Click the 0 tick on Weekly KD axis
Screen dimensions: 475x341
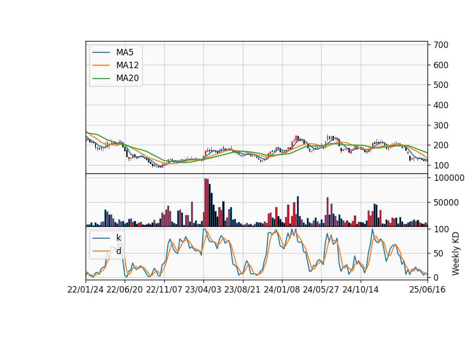click(x=436, y=277)
